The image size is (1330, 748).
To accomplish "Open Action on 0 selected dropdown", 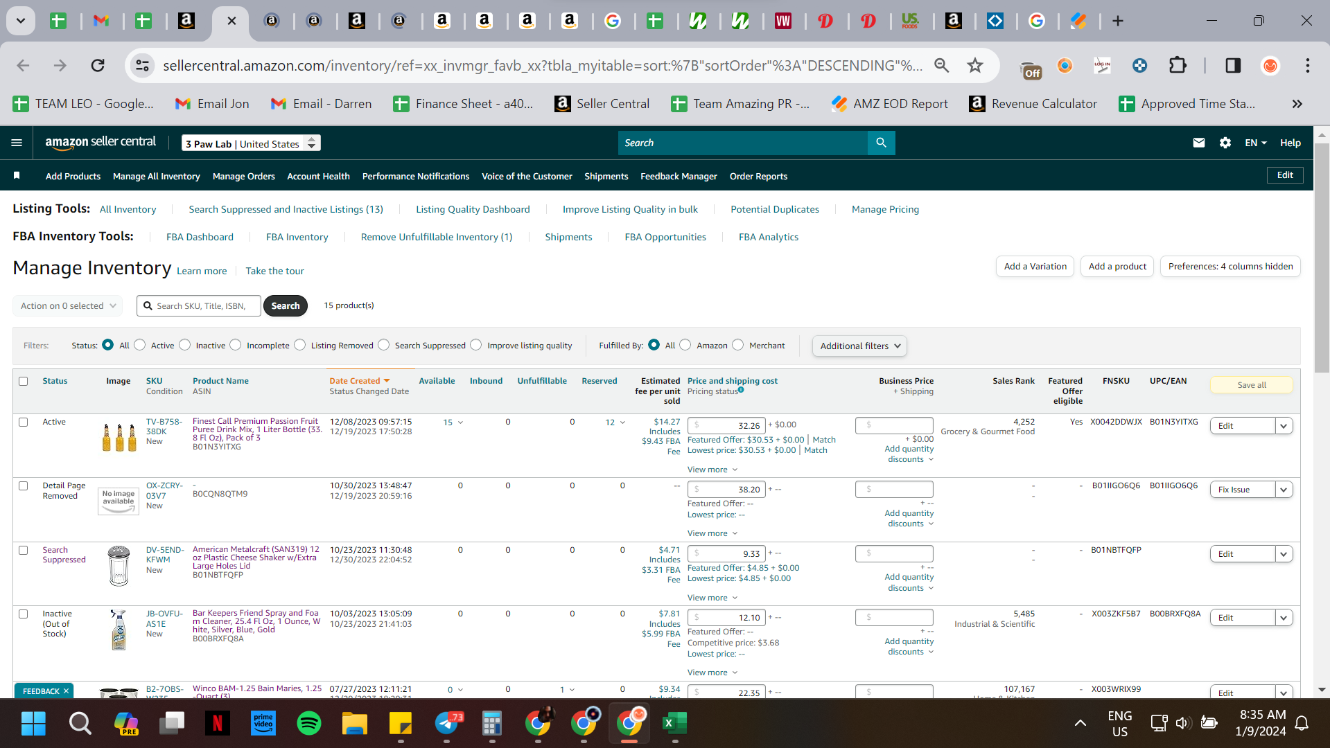I will (x=68, y=305).
